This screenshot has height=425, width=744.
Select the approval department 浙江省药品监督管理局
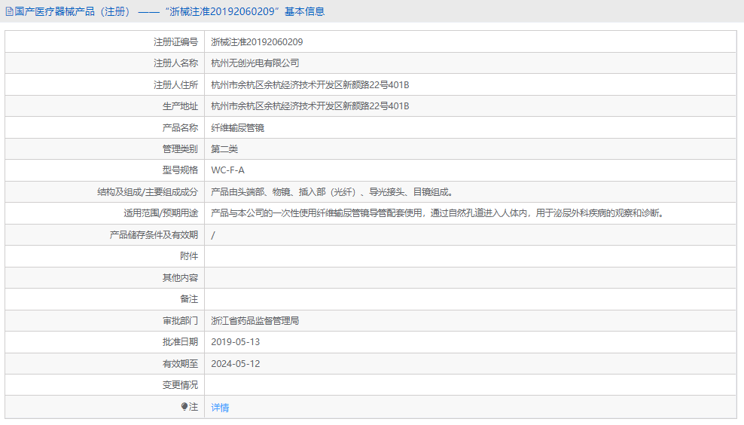click(255, 320)
